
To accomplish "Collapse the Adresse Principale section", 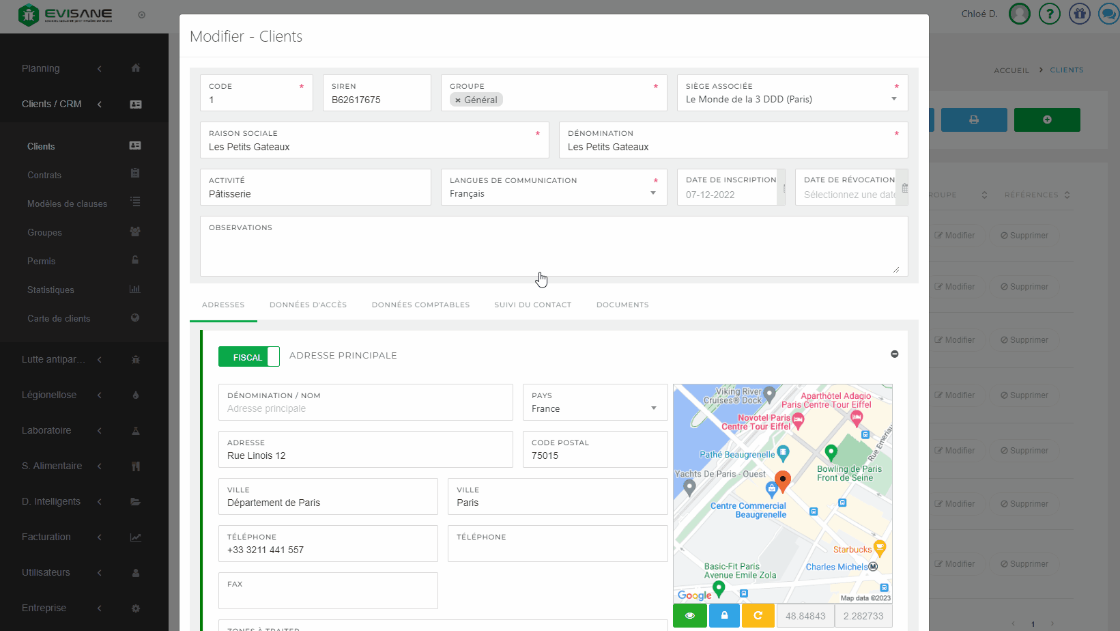I will pyautogui.click(x=894, y=354).
